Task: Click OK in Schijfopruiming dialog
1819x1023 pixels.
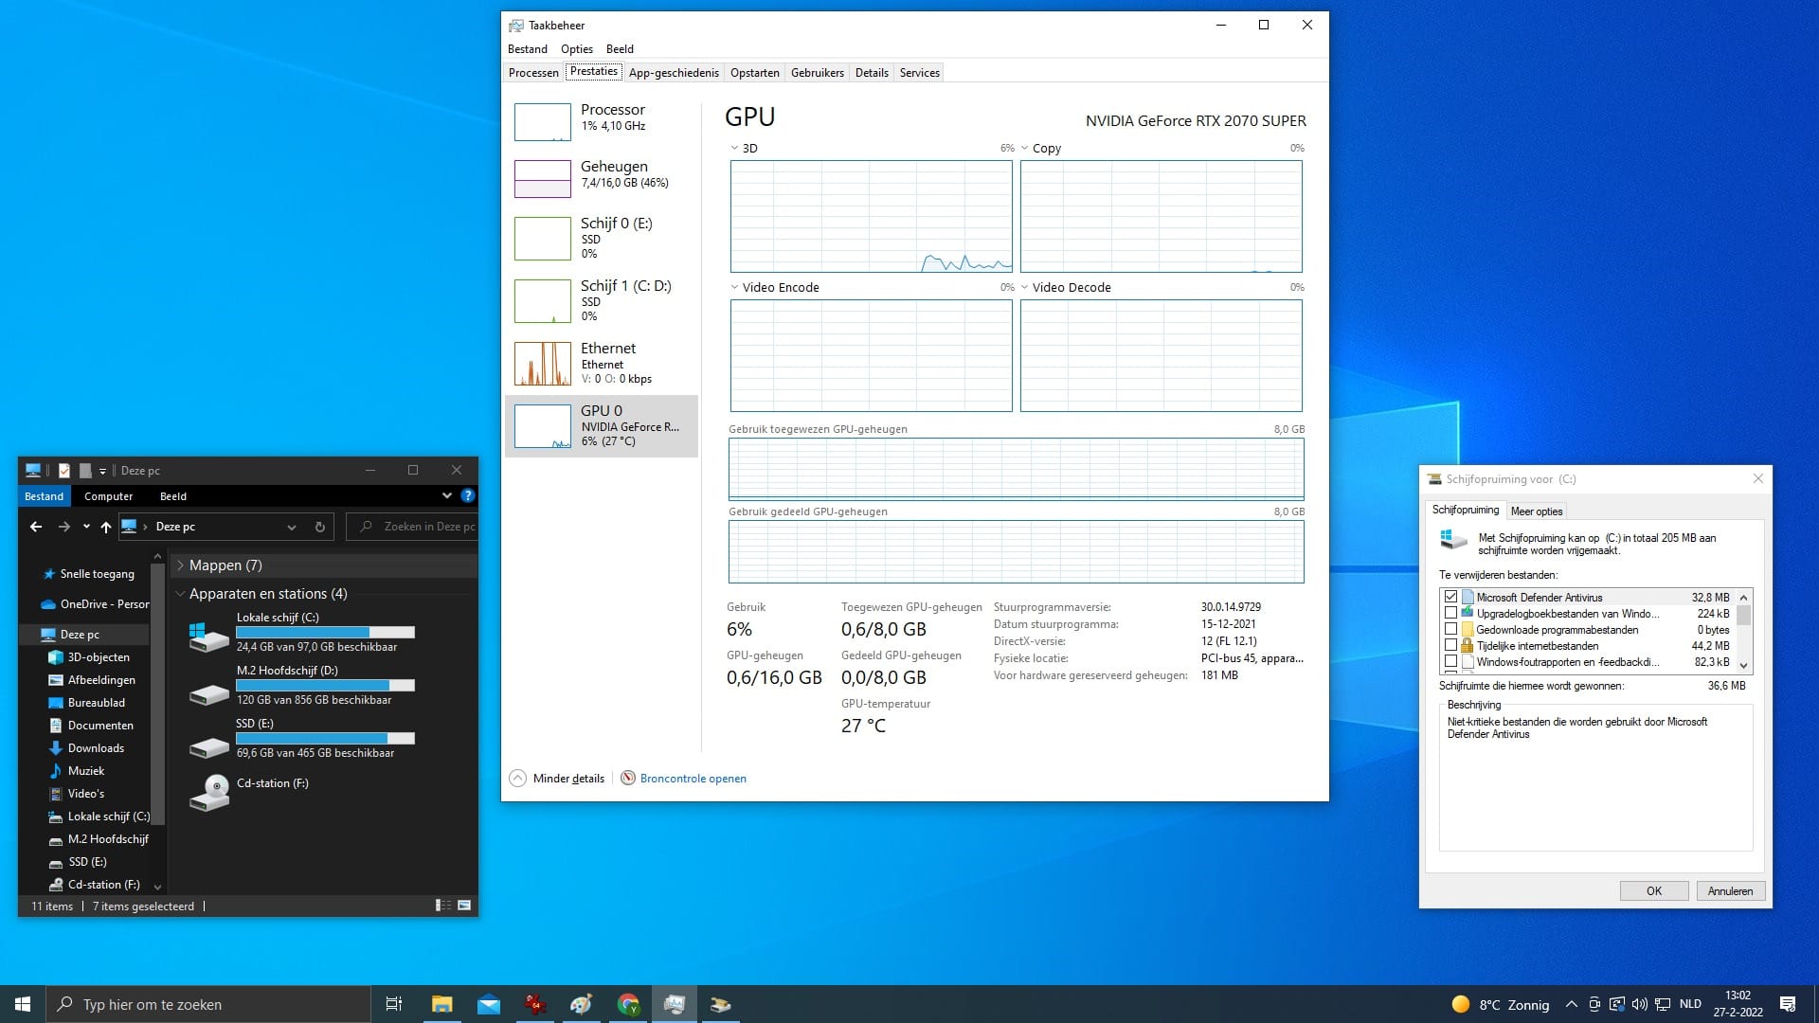Action: point(1653,890)
